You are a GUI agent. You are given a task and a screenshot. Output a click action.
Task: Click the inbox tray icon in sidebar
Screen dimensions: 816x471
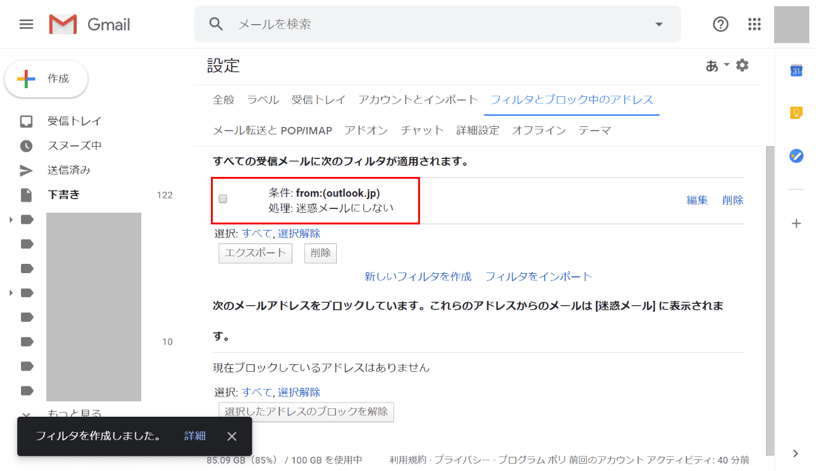tap(26, 121)
